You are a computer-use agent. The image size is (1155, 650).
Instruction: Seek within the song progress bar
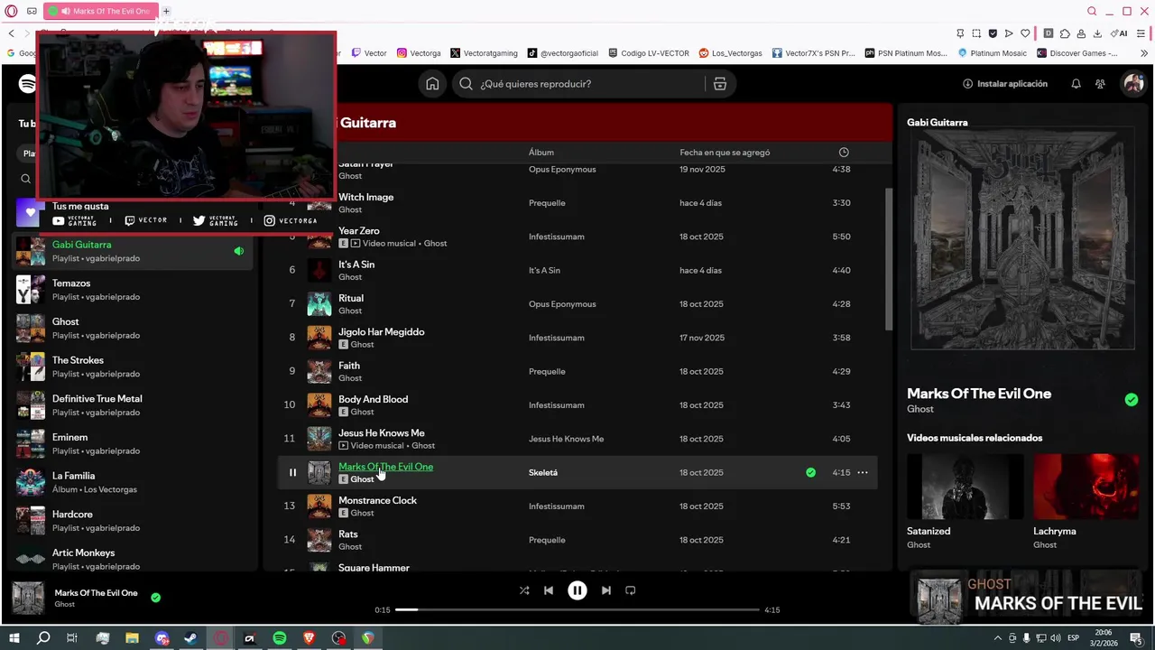(x=577, y=610)
